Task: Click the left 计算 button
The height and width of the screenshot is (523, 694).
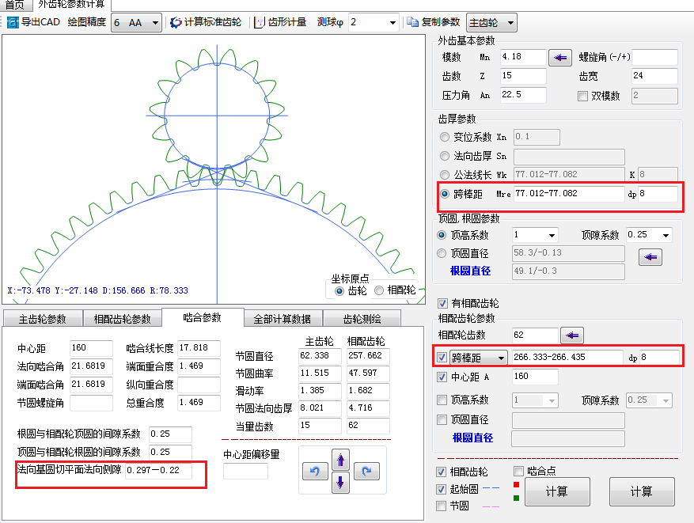Action: [x=557, y=491]
